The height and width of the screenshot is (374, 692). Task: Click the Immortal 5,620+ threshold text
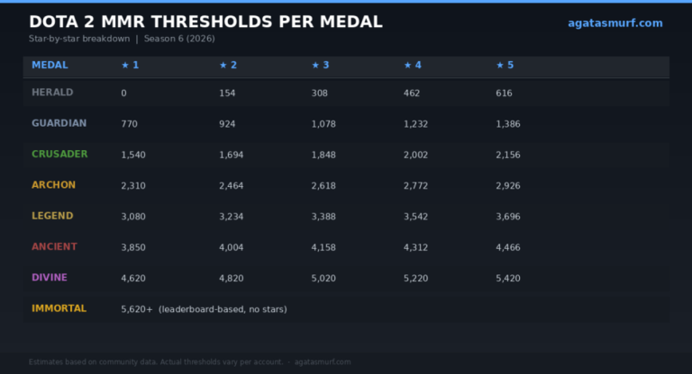(137, 309)
